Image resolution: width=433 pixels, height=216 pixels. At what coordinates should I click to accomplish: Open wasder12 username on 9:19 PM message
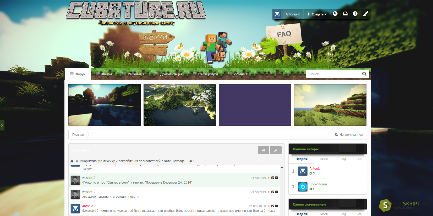[89, 192]
